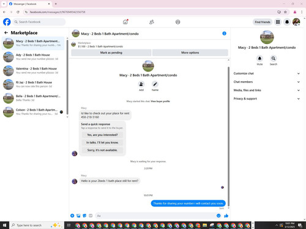Screen dimensions: 306x229
Task: Open the $1,100 Marketplace listing link
Action: tap(100, 46)
